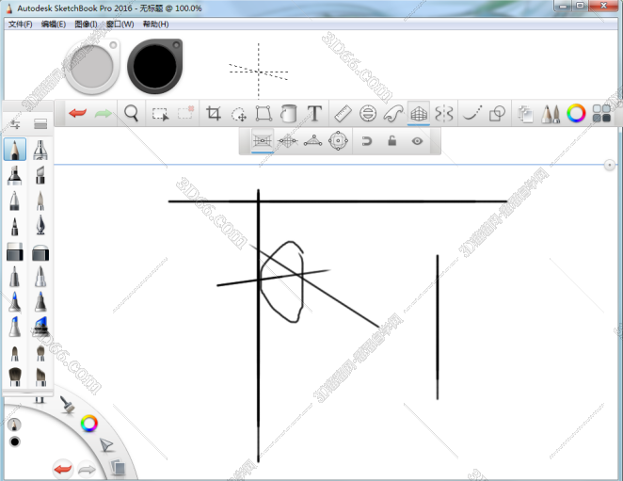
Task: Open the Layer editor from the toolbar
Action: pos(525,114)
